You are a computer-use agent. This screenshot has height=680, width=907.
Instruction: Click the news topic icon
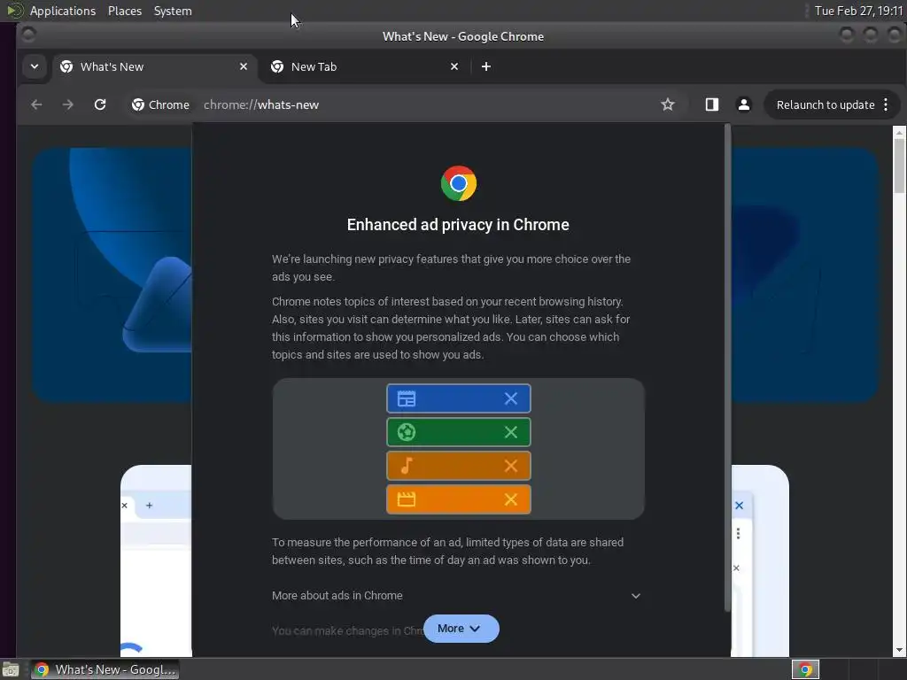point(406,398)
